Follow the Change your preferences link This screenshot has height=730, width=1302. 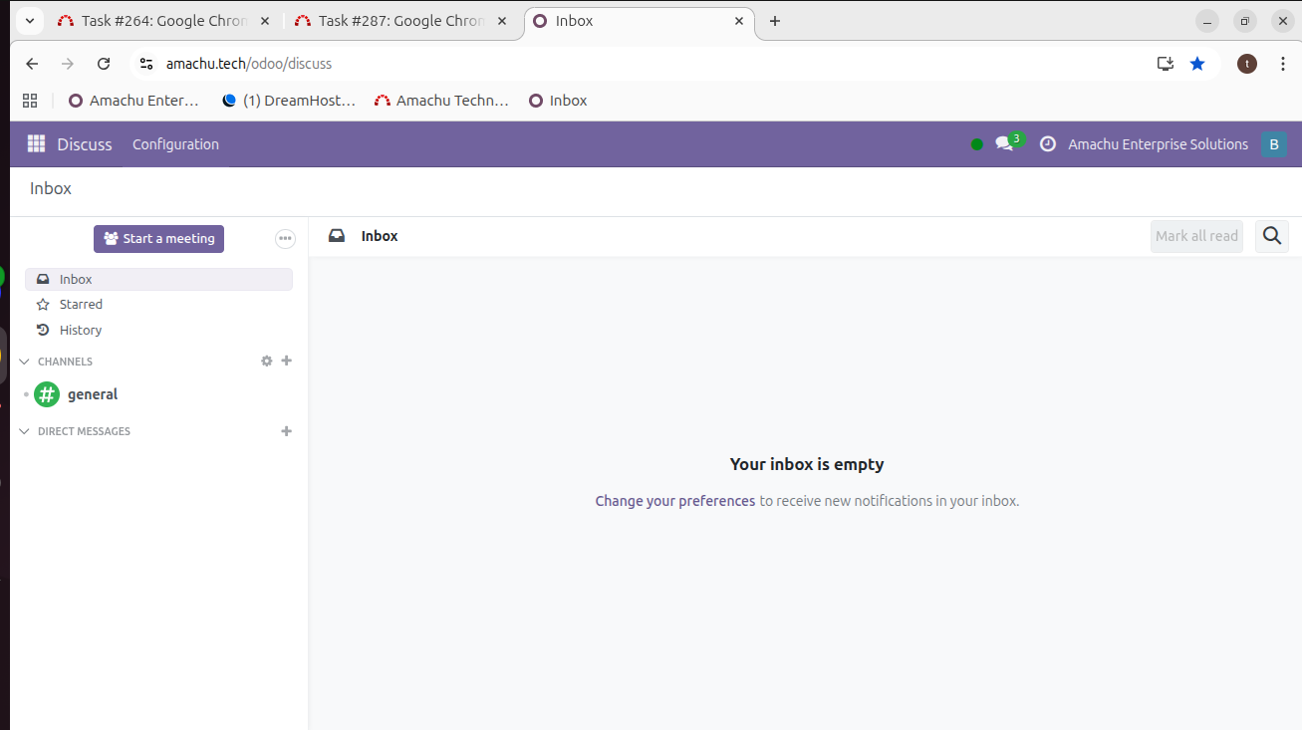(x=674, y=501)
